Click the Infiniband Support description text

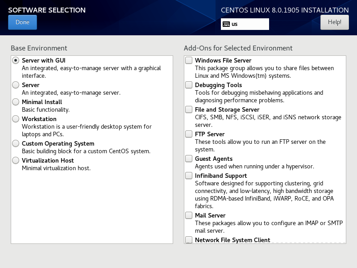click(264, 195)
